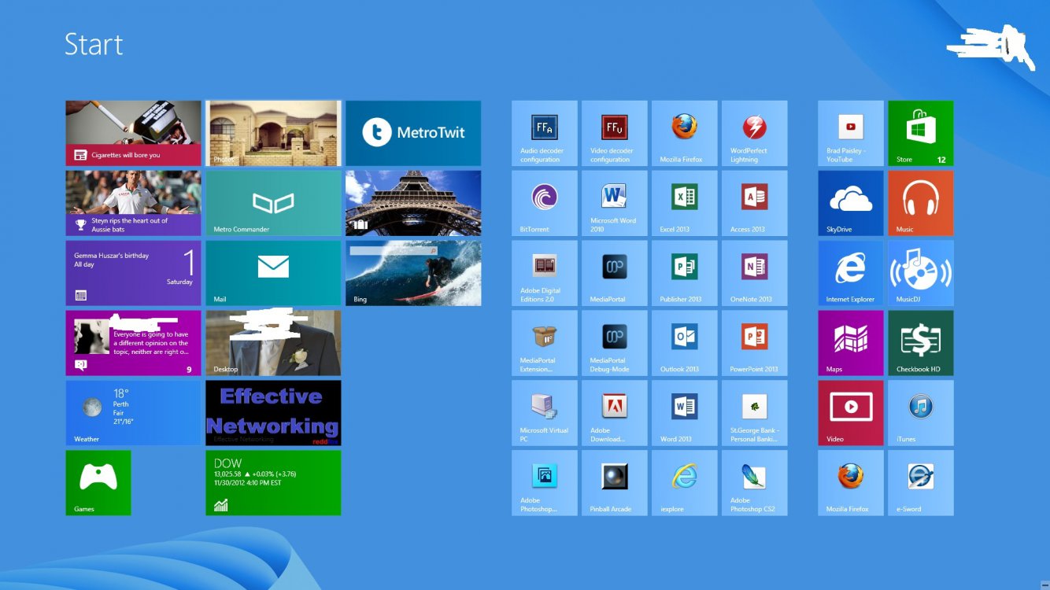Open OneNote 2013
The width and height of the screenshot is (1050, 590).
coord(754,273)
